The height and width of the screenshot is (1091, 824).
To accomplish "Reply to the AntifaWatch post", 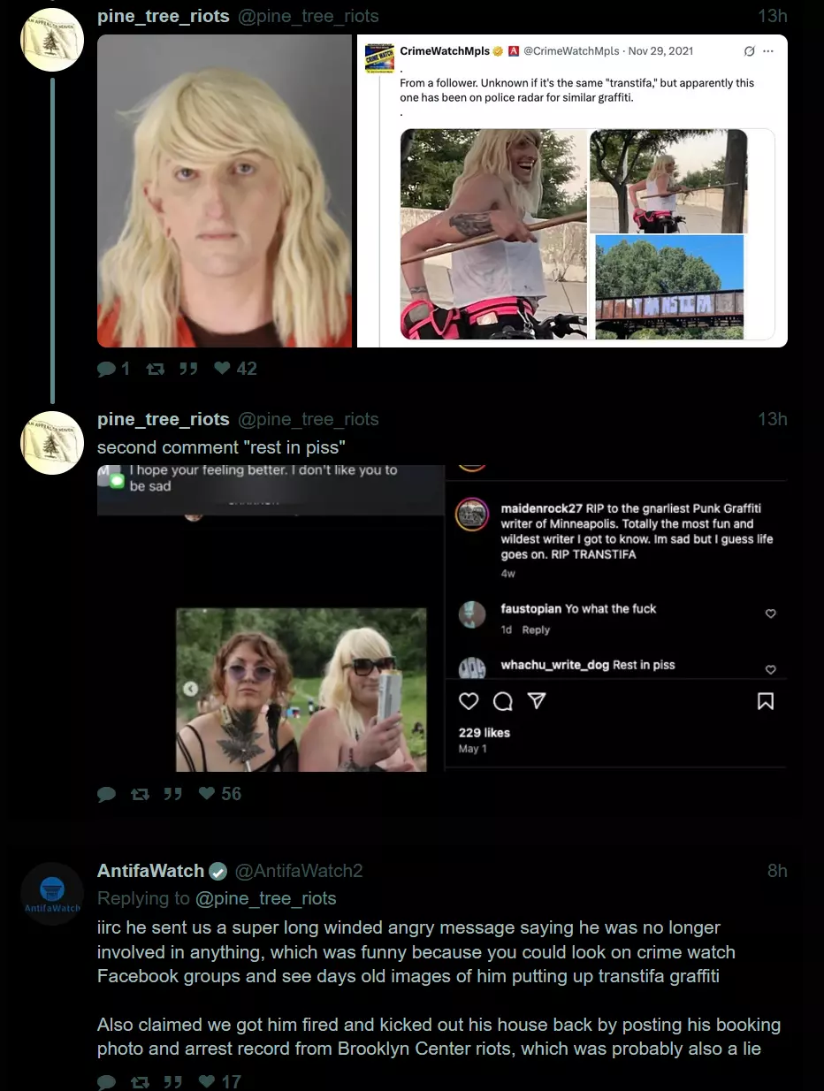I will (106, 1081).
